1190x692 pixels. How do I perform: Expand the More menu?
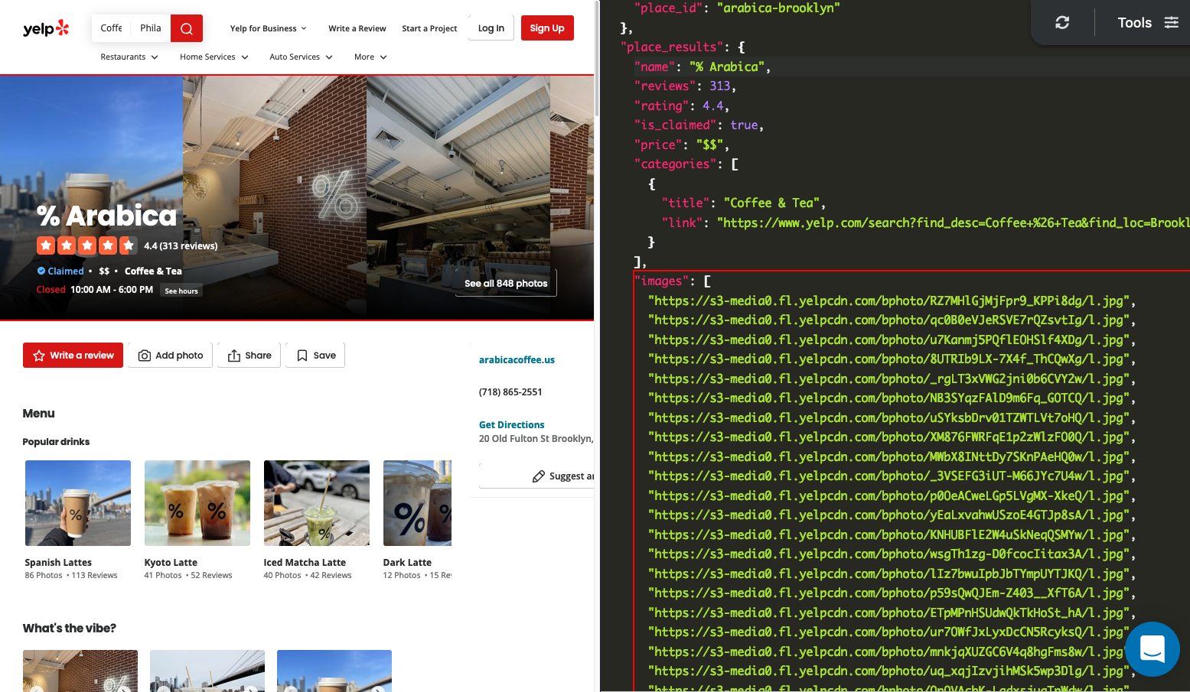click(370, 57)
